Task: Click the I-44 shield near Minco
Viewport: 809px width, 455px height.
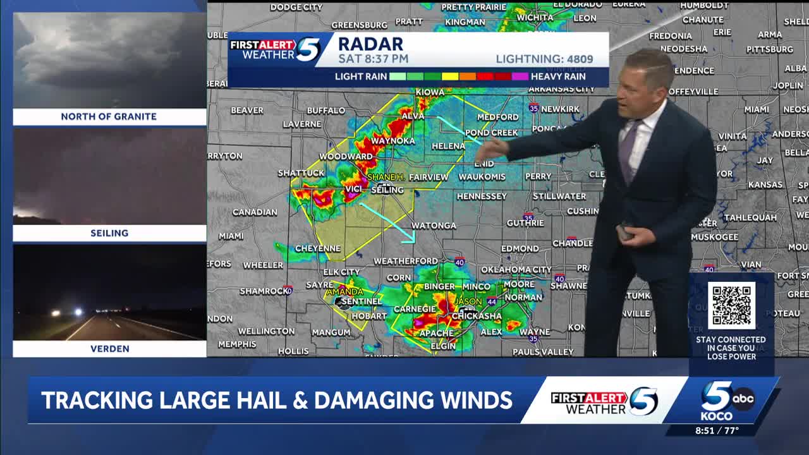Action: pyautogui.click(x=492, y=302)
